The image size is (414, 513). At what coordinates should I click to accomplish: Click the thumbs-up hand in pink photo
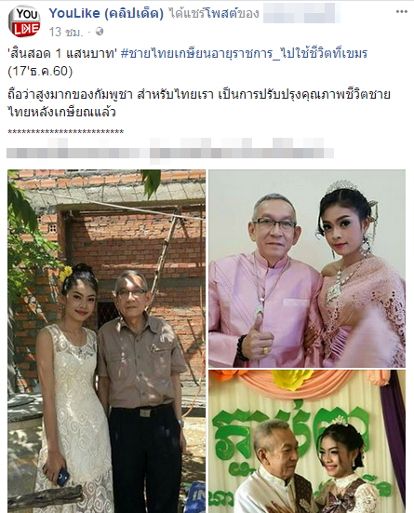pos(258,339)
